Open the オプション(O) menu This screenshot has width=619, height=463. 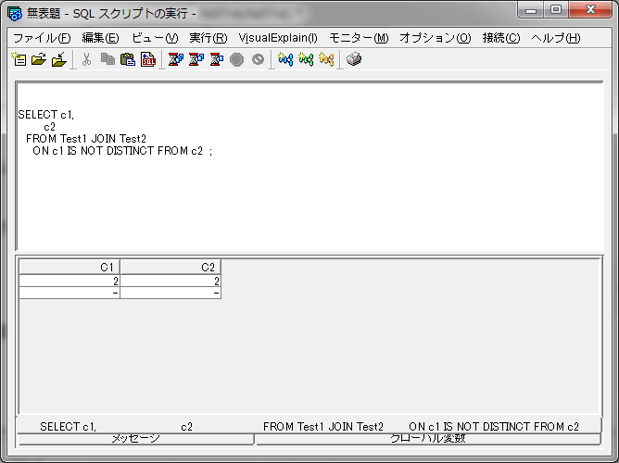(435, 38)
